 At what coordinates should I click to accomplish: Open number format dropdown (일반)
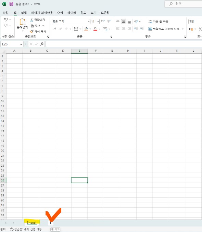pyautogui.click(x=195, y=22)
